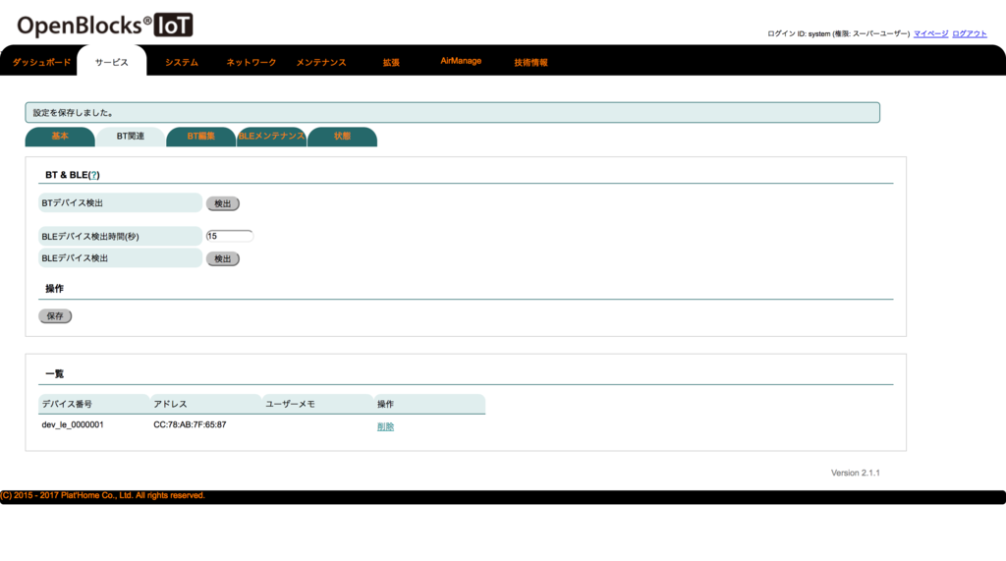Click the address CC:78:AB:7F:65:87
This screenshot has width=1006, height=561.
click(x=190, y=424)
